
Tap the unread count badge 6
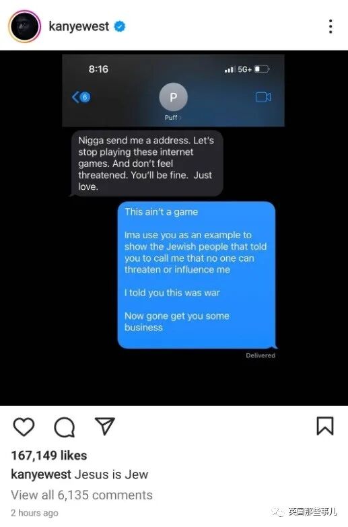tap(85, 97)
